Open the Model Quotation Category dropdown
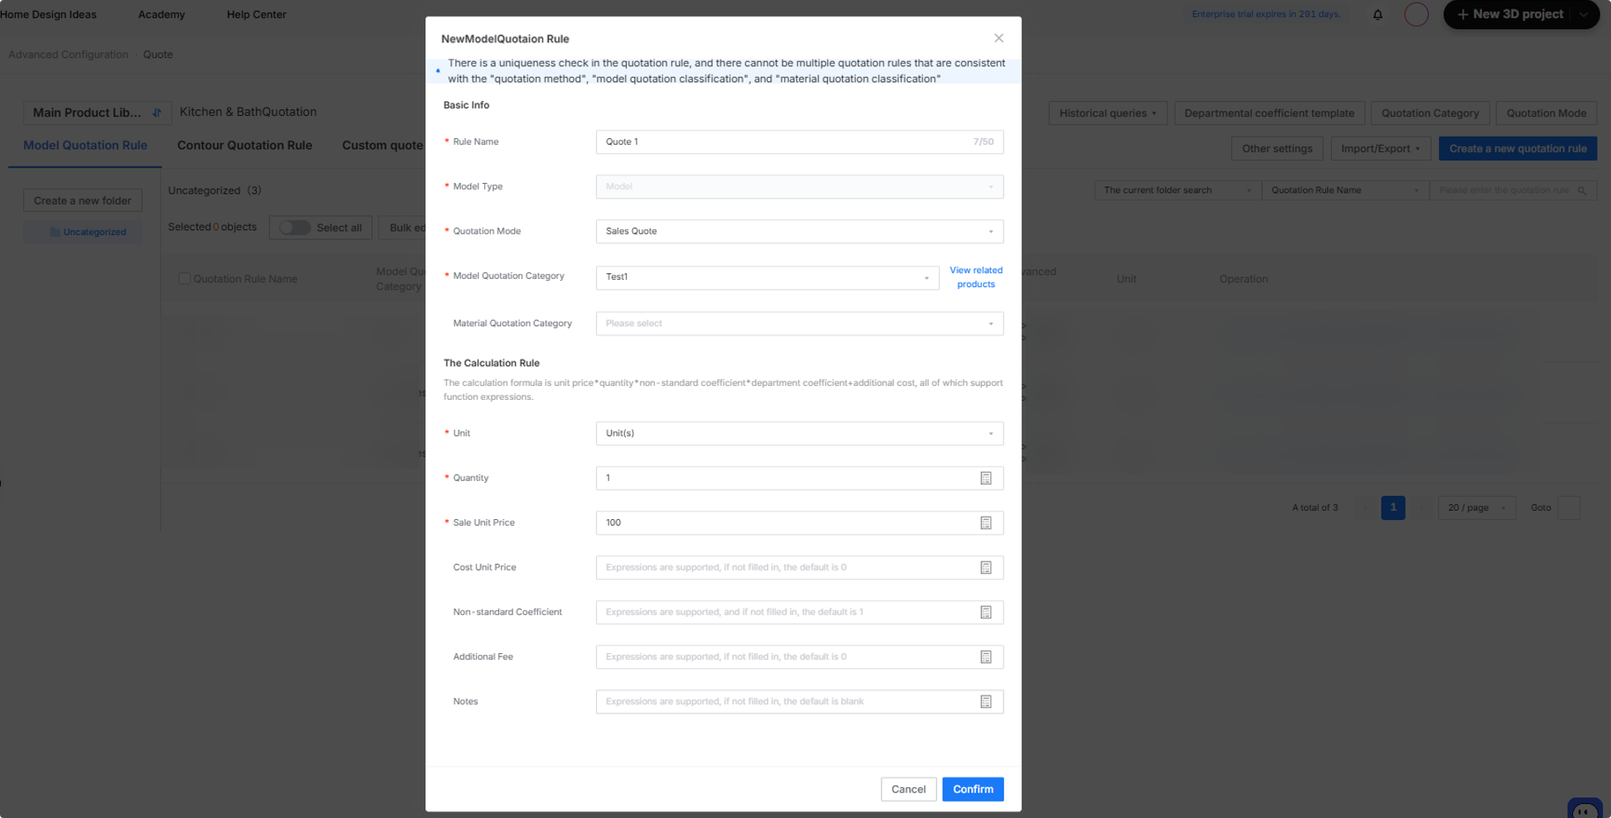 (x=767, y=277)
